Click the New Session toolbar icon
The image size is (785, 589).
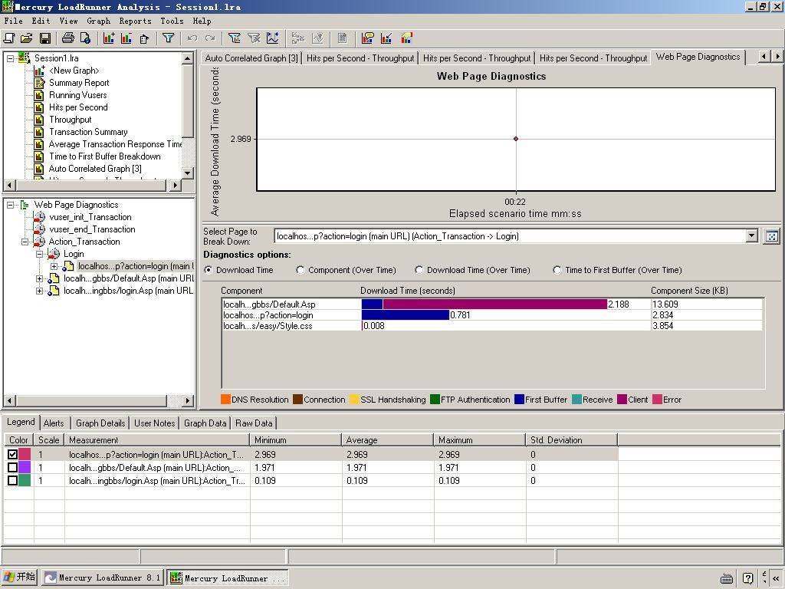coord(9,38)
